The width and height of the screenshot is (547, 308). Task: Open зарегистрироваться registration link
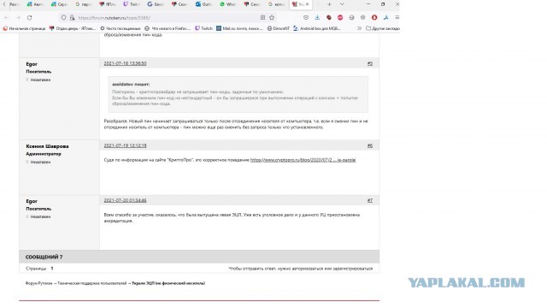click(352, 269)
